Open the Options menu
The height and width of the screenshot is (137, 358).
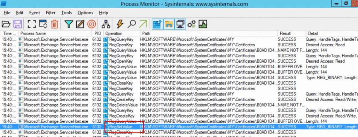tap(85, 13)
